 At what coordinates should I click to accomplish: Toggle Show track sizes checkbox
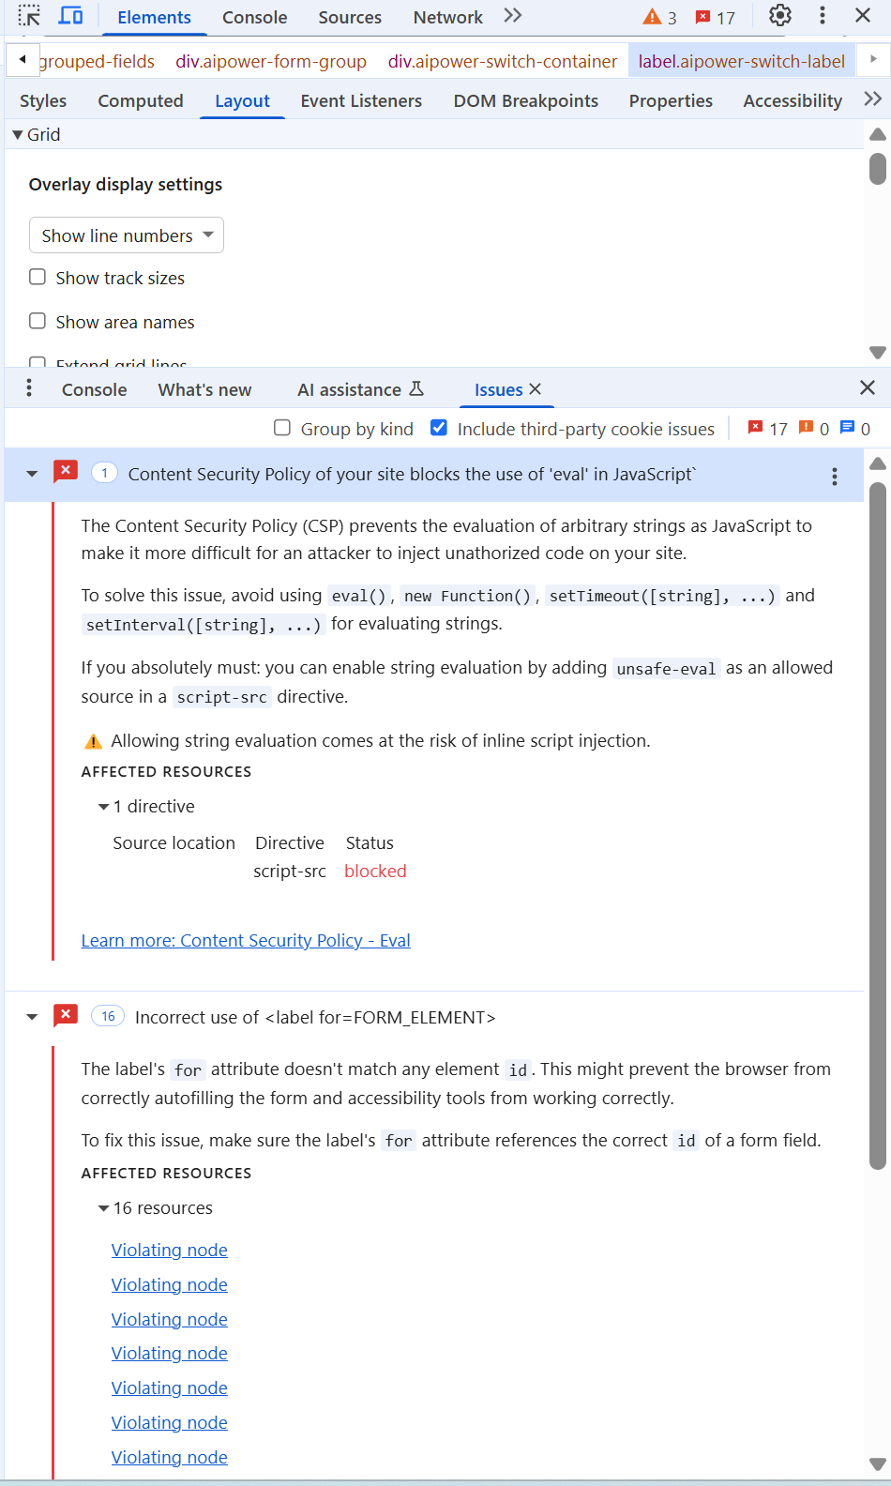[x=38, y=277]
